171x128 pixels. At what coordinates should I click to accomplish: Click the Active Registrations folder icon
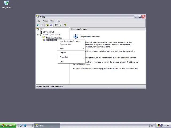pos(44,37)
